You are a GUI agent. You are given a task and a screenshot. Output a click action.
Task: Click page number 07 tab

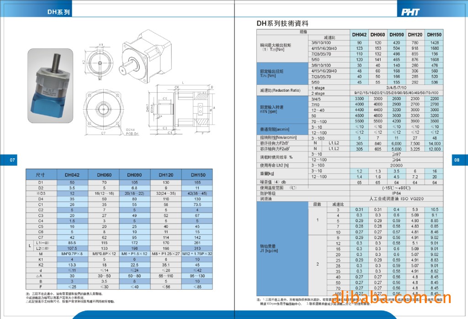(9, 160)
